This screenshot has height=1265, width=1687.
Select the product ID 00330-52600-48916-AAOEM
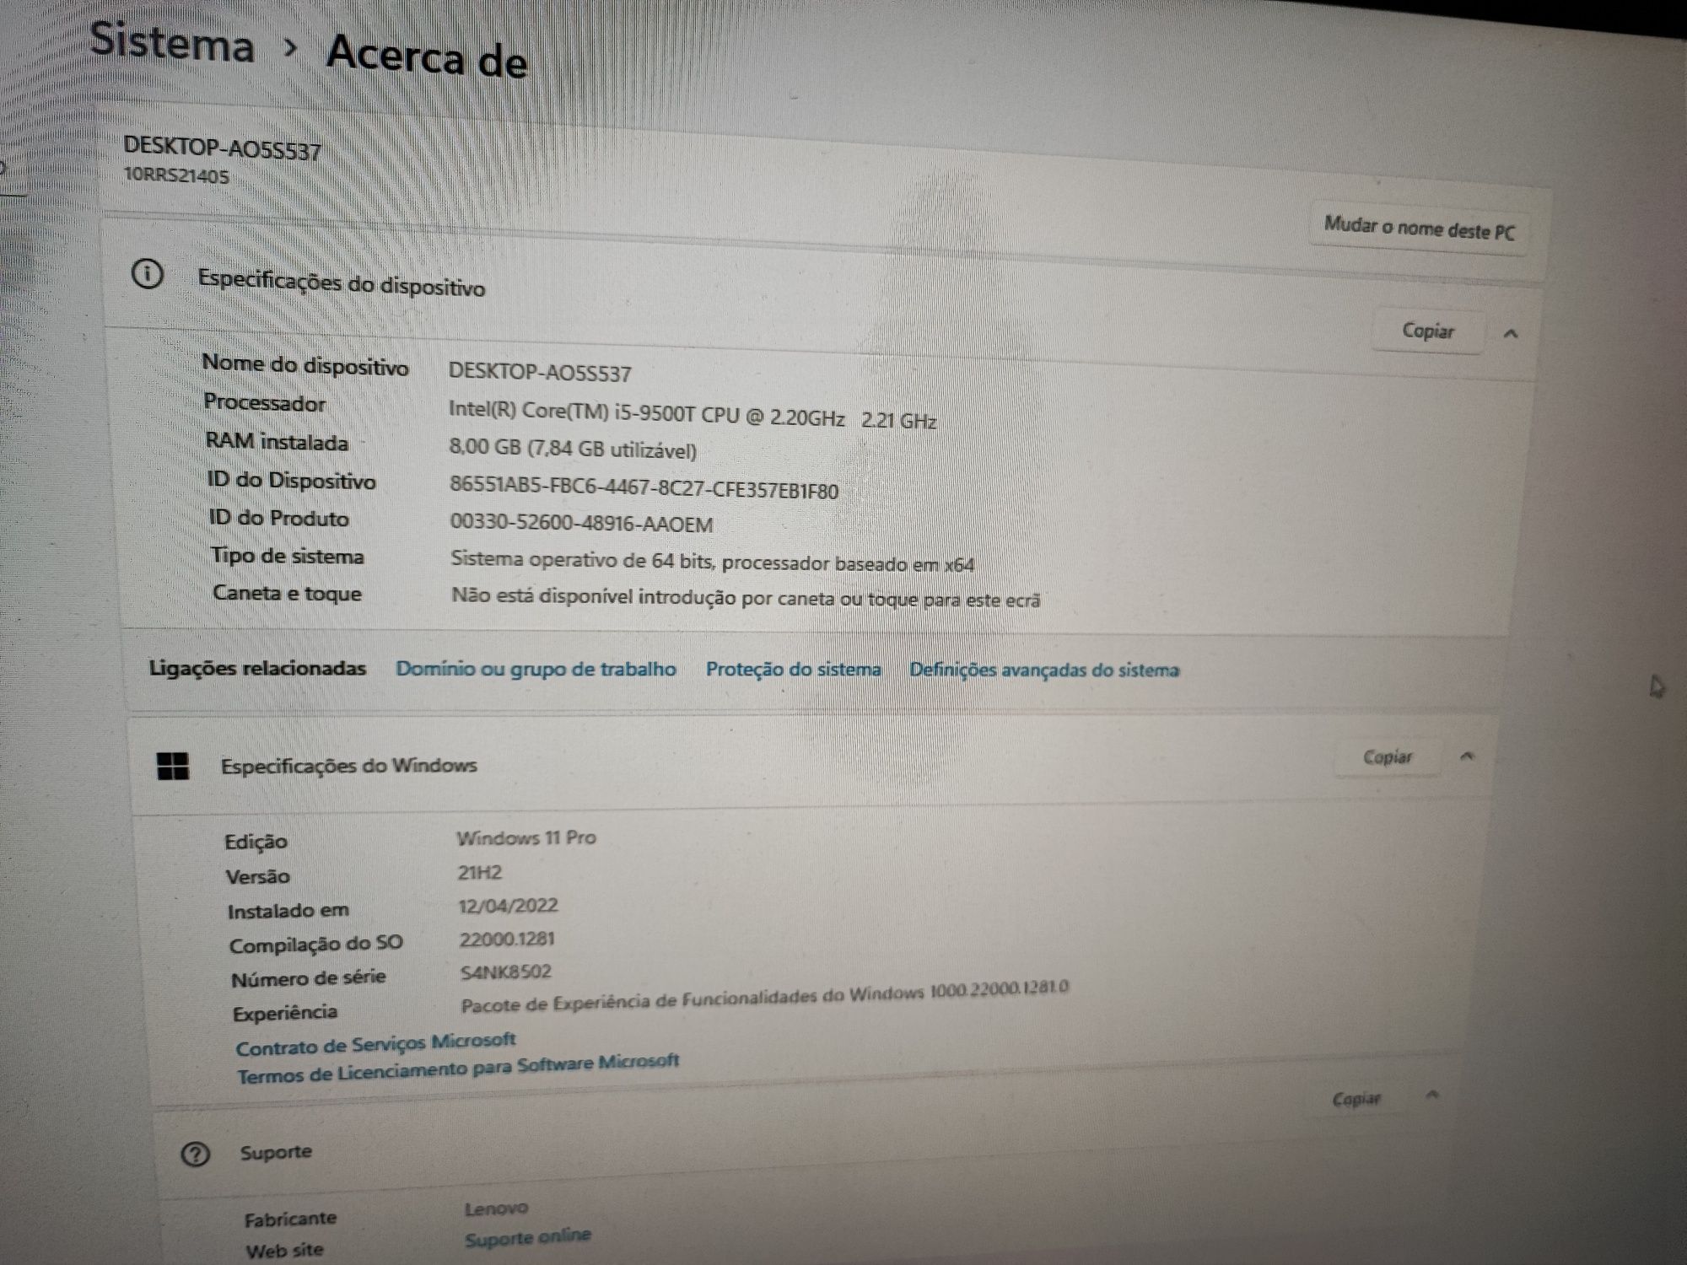[x=581, y=523]
